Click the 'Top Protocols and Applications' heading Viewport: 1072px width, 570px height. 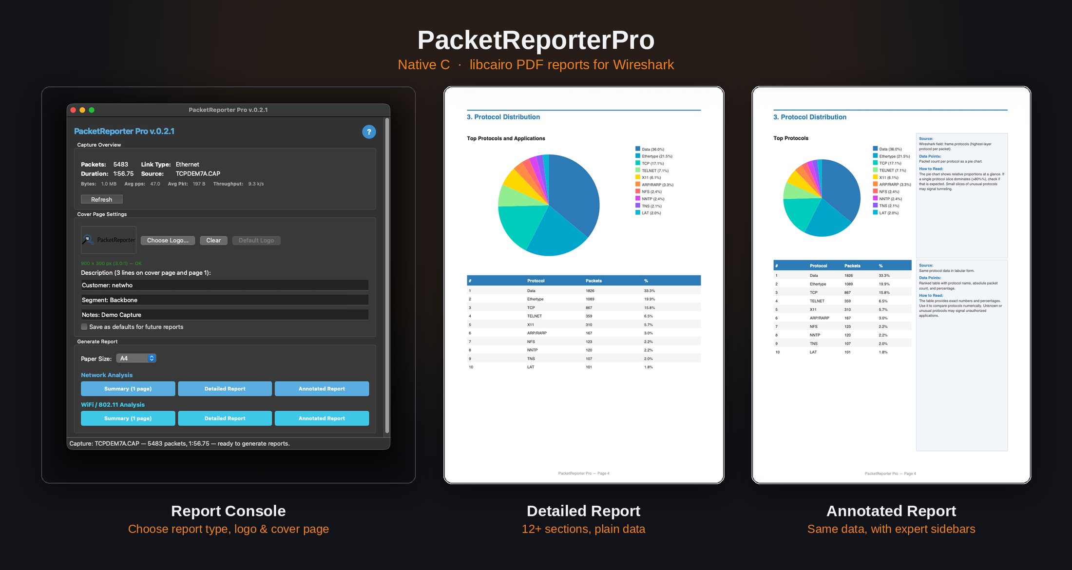pyautogui.click(x=506, y=138)
